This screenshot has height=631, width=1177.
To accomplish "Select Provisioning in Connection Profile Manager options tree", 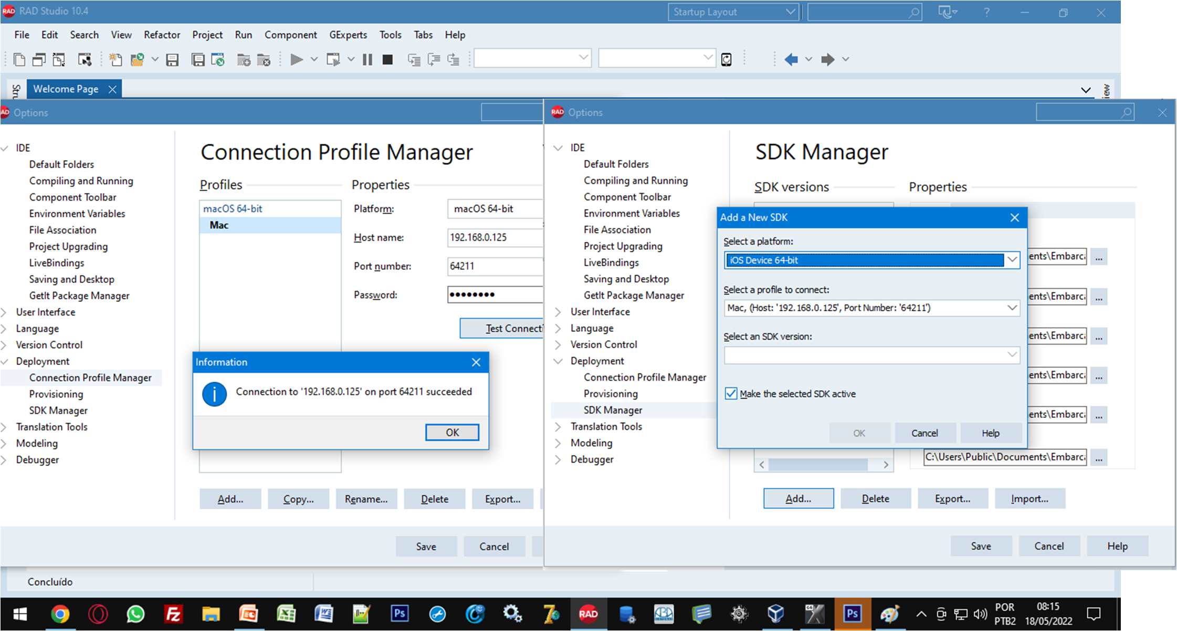I will 56,394.
